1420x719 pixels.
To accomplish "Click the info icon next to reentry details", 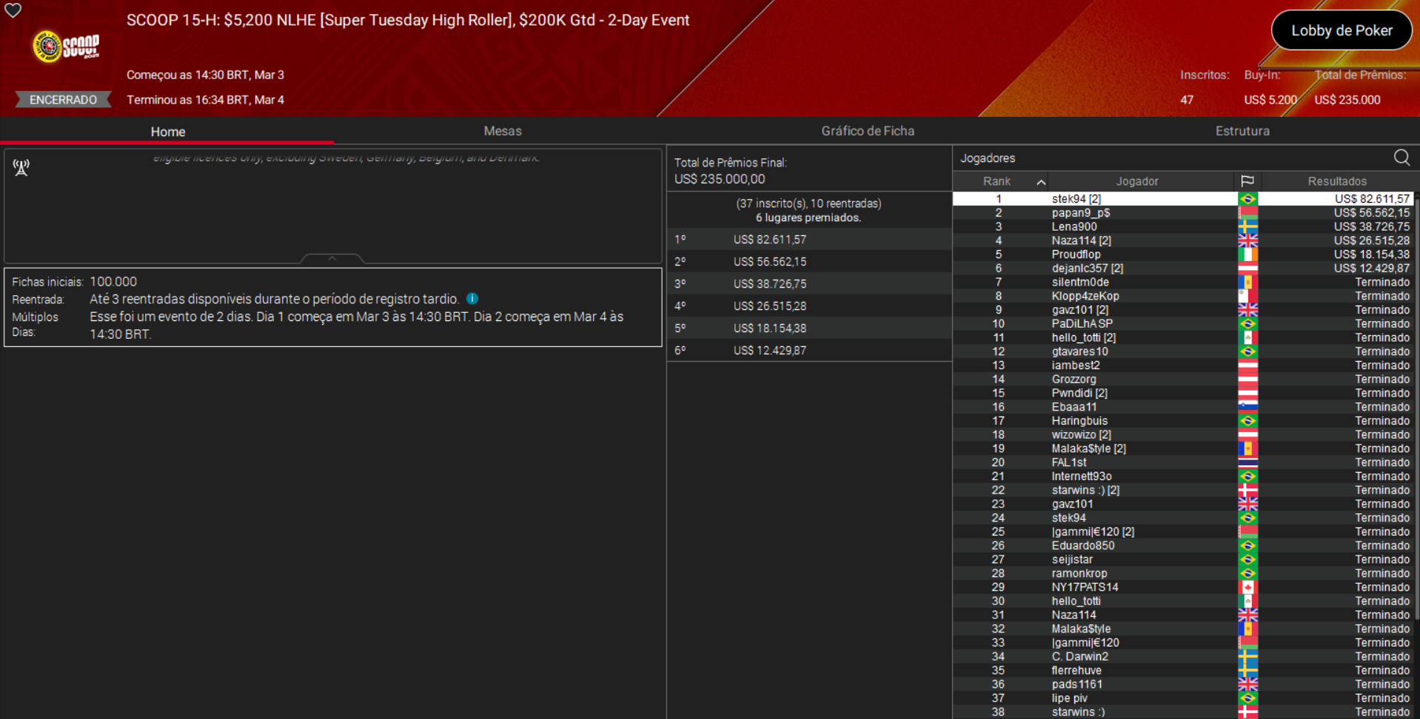I will point(472,298).
